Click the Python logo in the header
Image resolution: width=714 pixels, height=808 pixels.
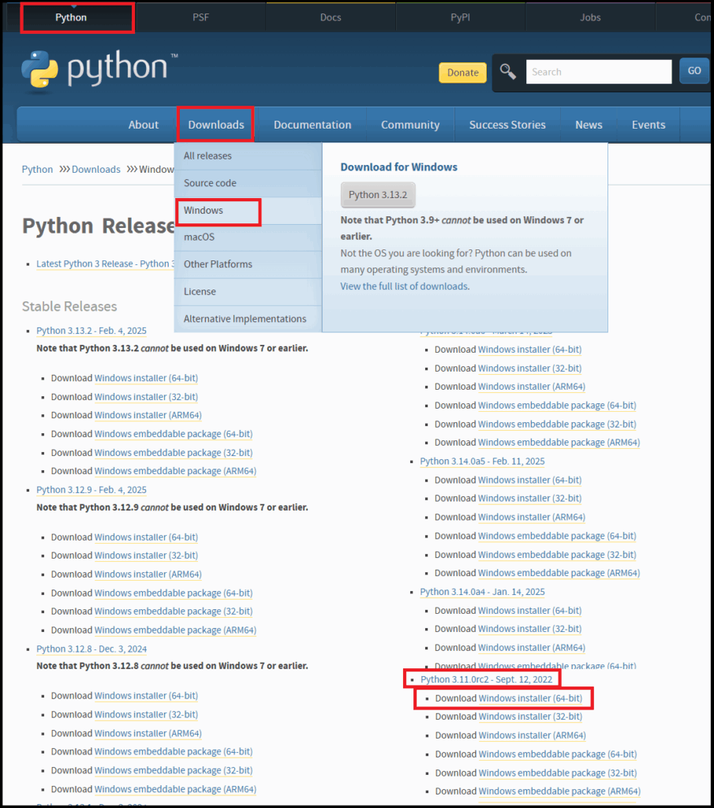(x=99, y=69)
